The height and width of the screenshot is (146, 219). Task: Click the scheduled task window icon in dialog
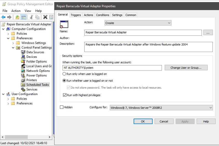click(x=64, y=24)
